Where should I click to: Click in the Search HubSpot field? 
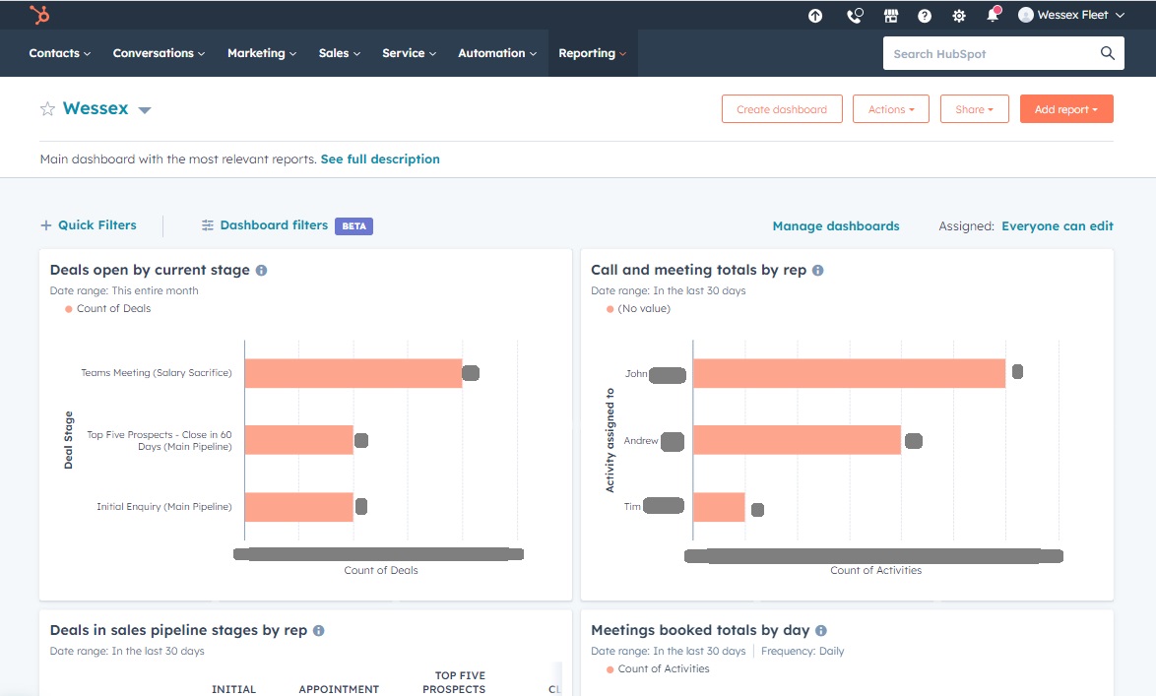pyautogui.click(x=993, y=54)
